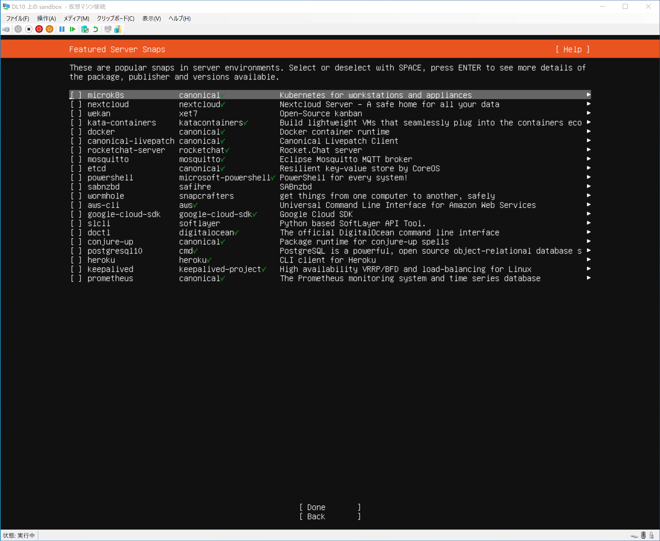This screenshot has width=660, height=541.
Task: Open the クリップボード(C) menu
Action: click(116, 19)
